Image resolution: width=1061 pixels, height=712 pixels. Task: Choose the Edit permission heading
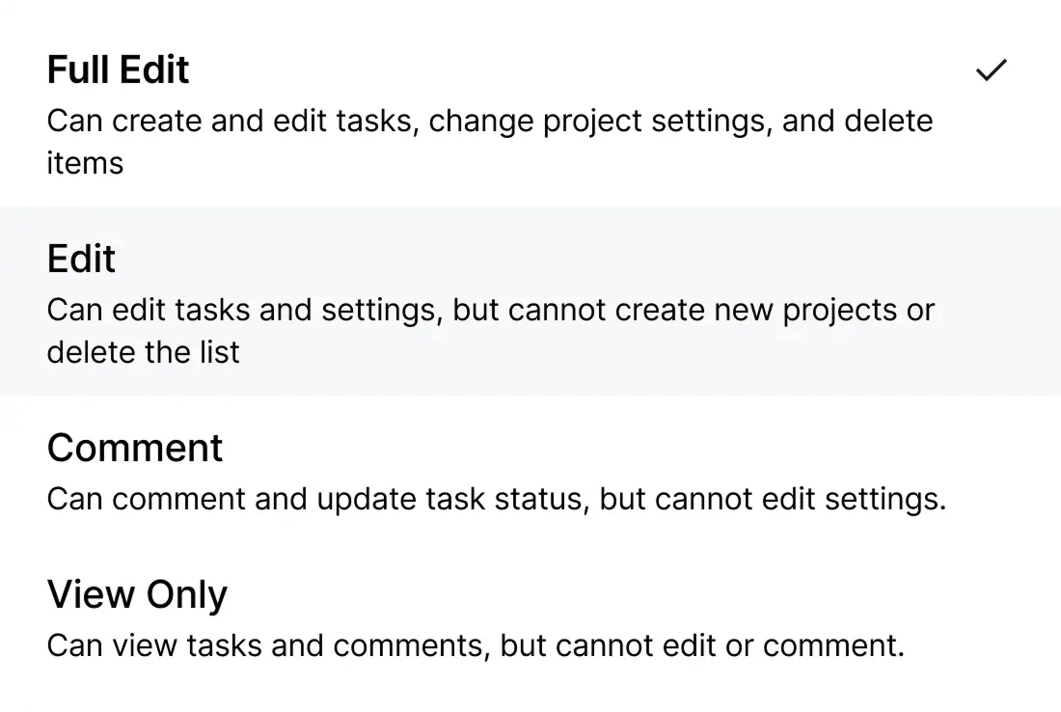(x=81, y=260)
